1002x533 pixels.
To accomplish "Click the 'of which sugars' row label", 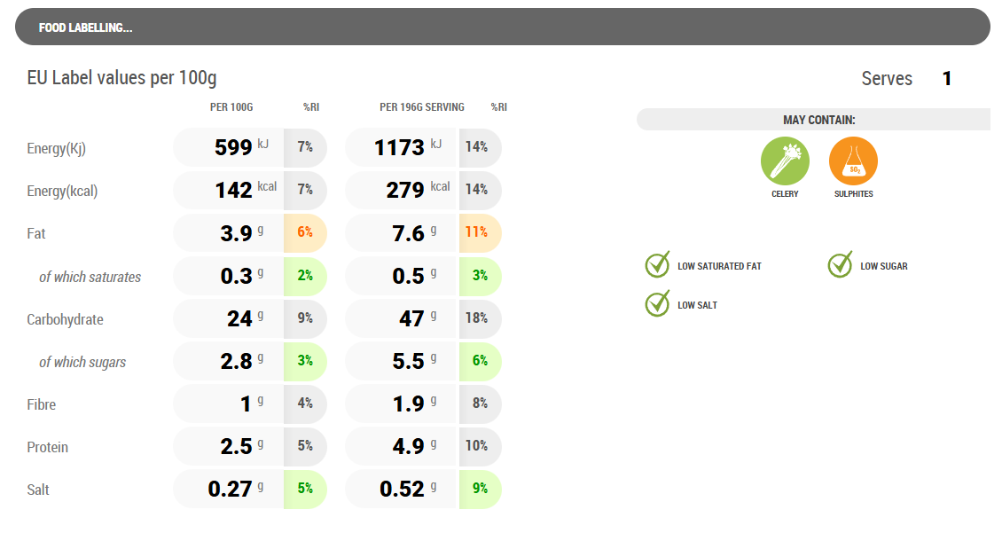I will coord(82,362).
